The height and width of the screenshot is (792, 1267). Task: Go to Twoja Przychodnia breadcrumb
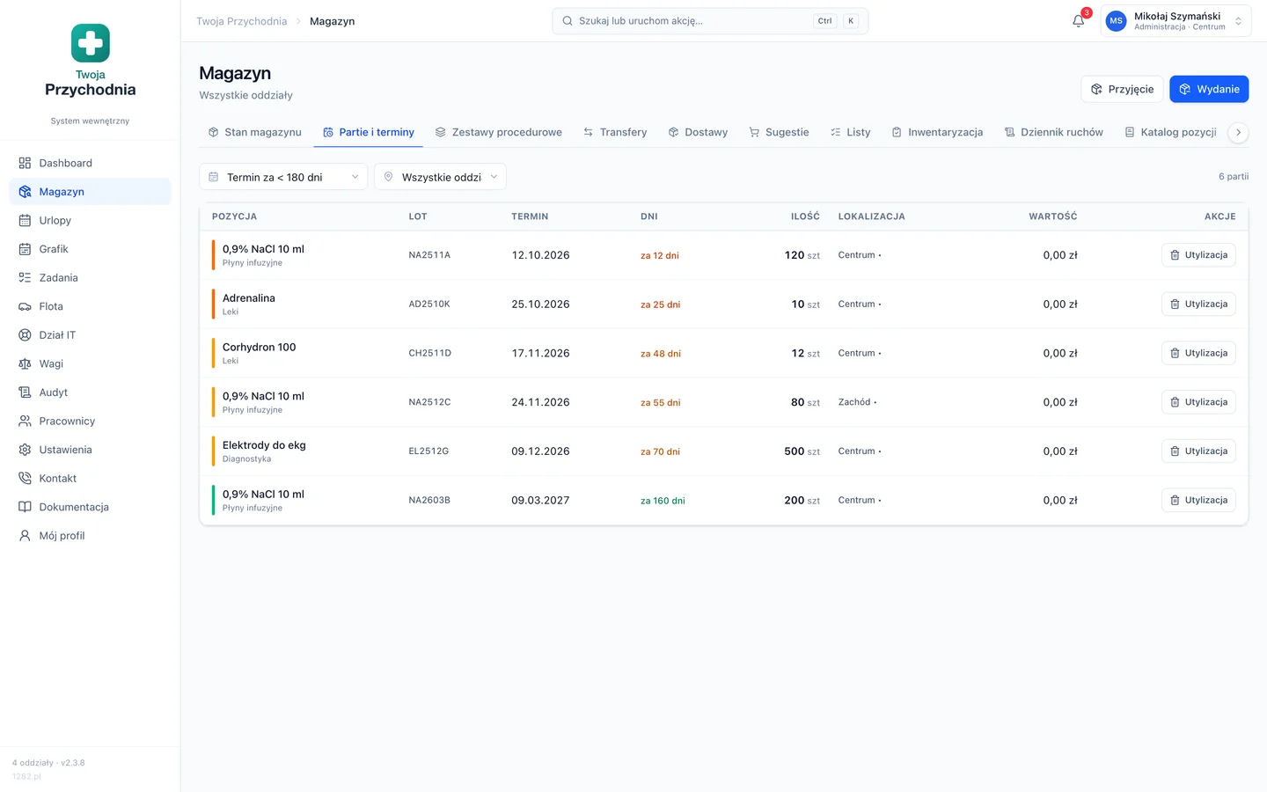[242, 21]
